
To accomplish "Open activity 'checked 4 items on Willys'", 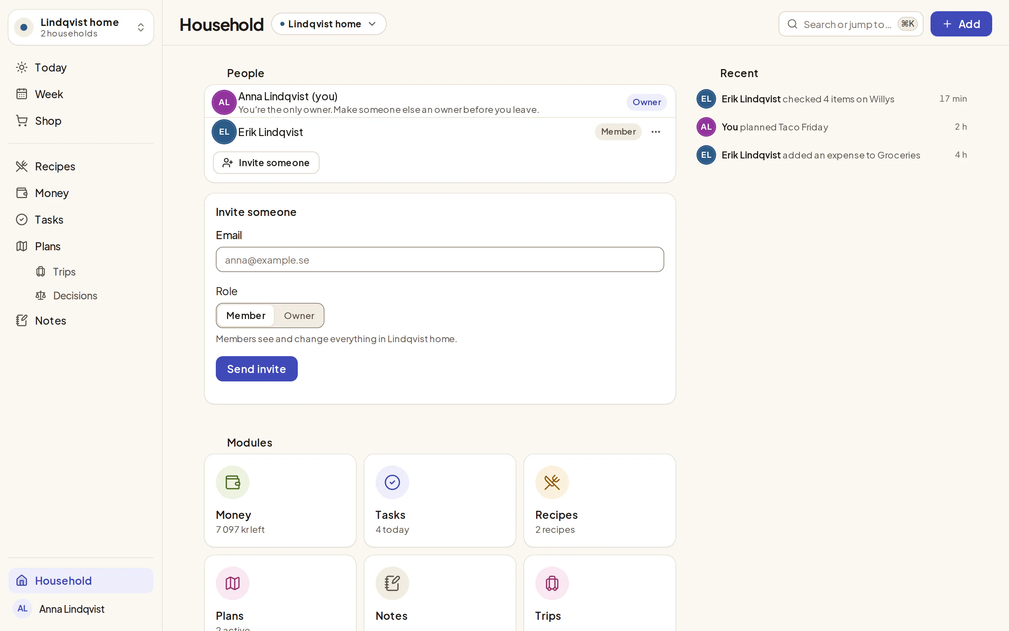I will (832, 99).
